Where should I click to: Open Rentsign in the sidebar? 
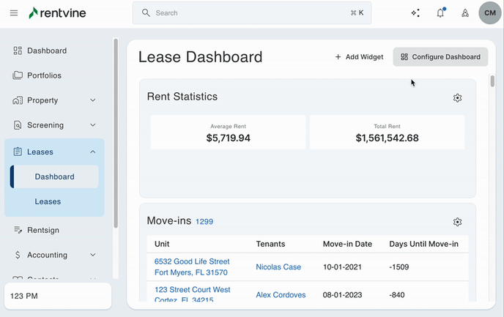pyautogui.click(x=42, y=230)
